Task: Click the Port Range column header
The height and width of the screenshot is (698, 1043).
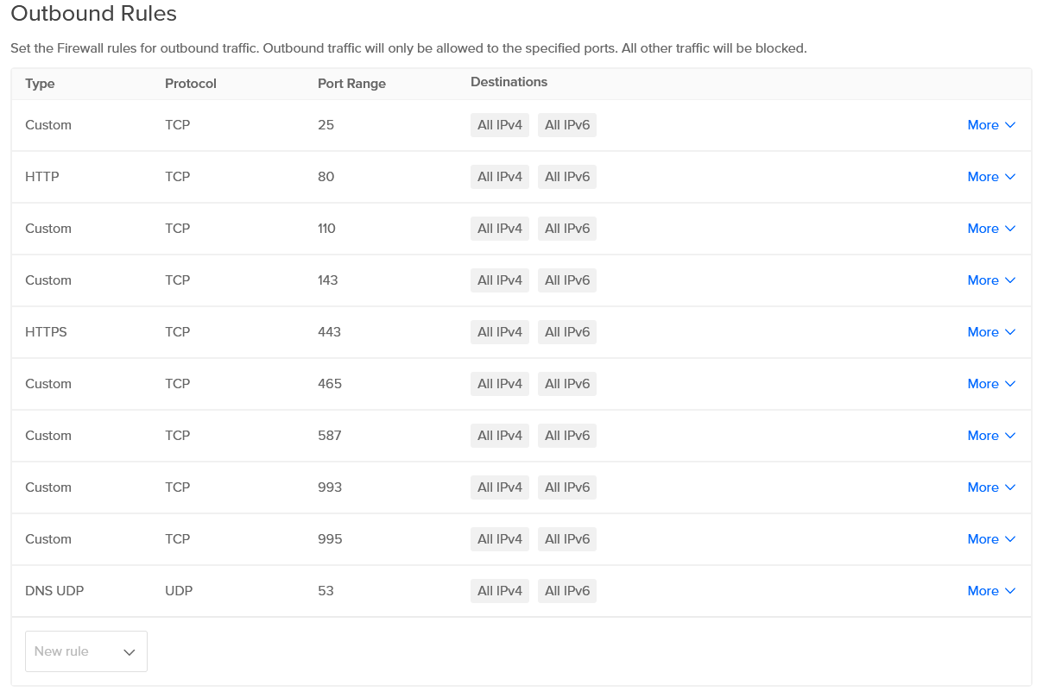Action: (351, 84)
